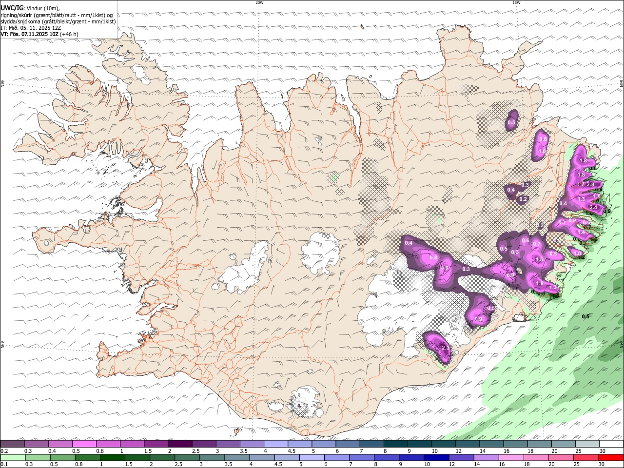Click the 15W longitude label

(x=516, y=2)
